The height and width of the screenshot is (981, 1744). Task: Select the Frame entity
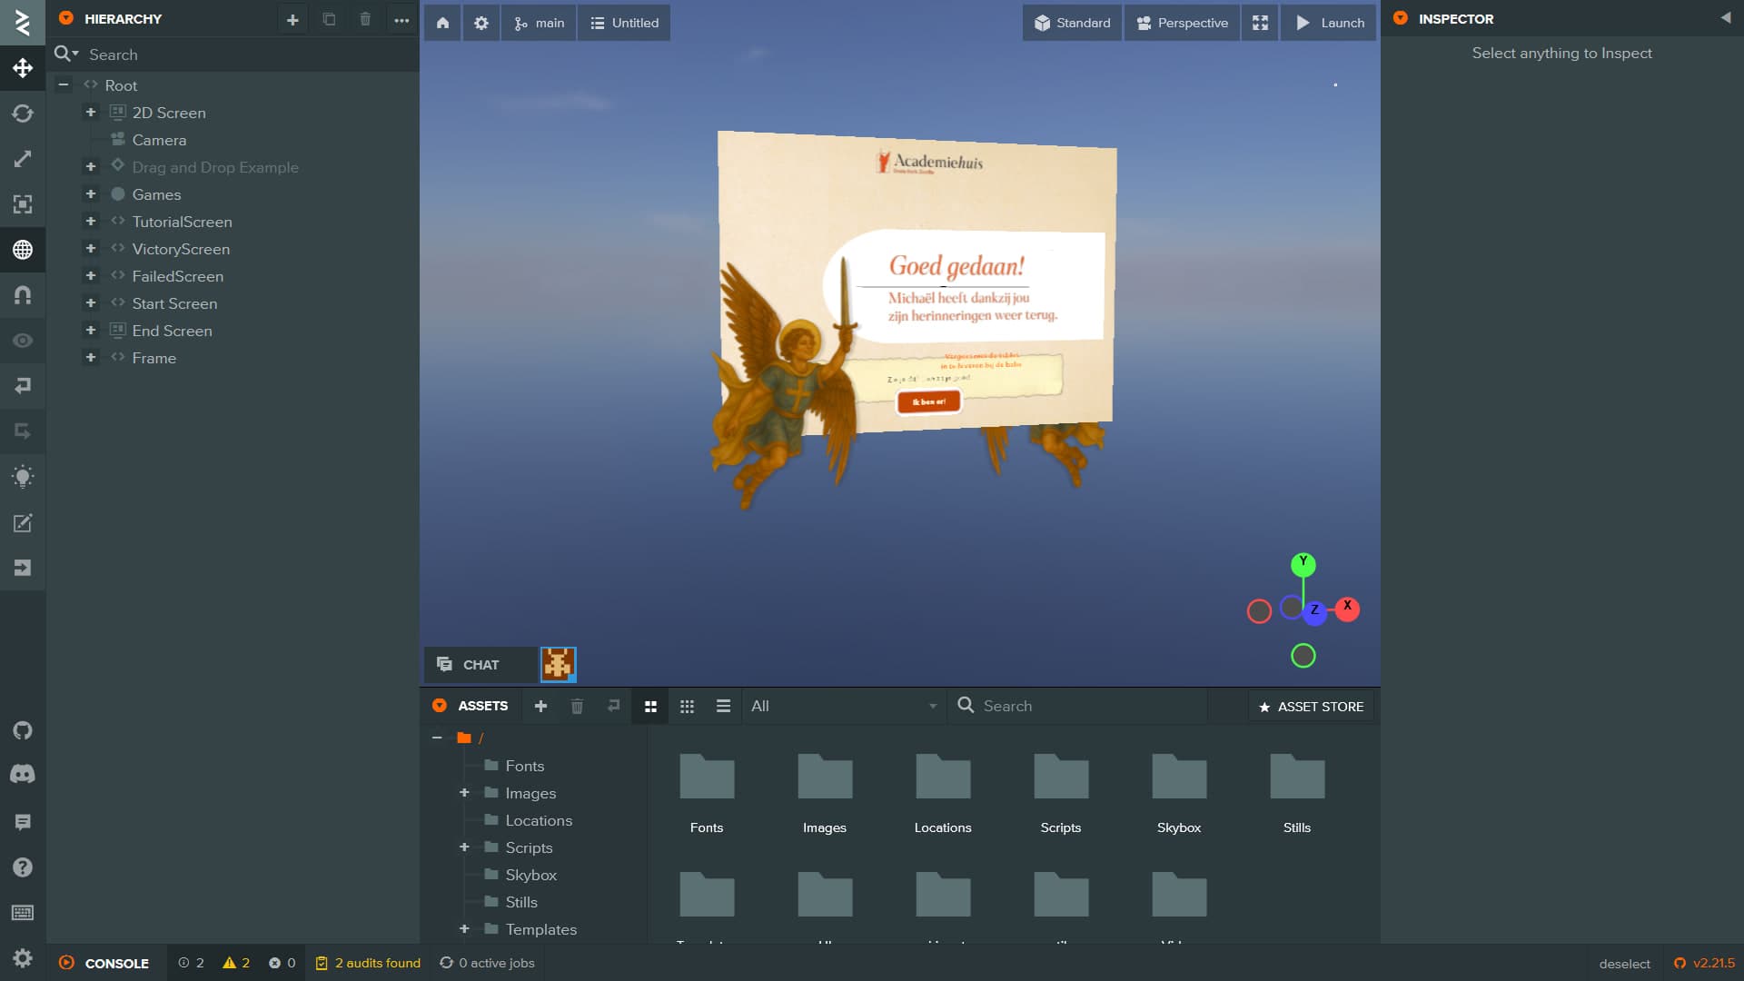click(x=154, y=358)
